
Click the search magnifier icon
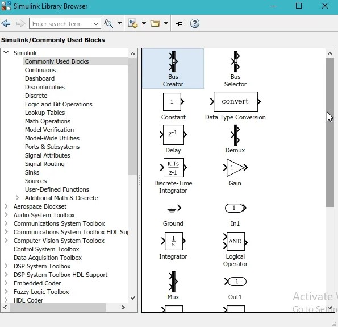click(x=109, y=23)
